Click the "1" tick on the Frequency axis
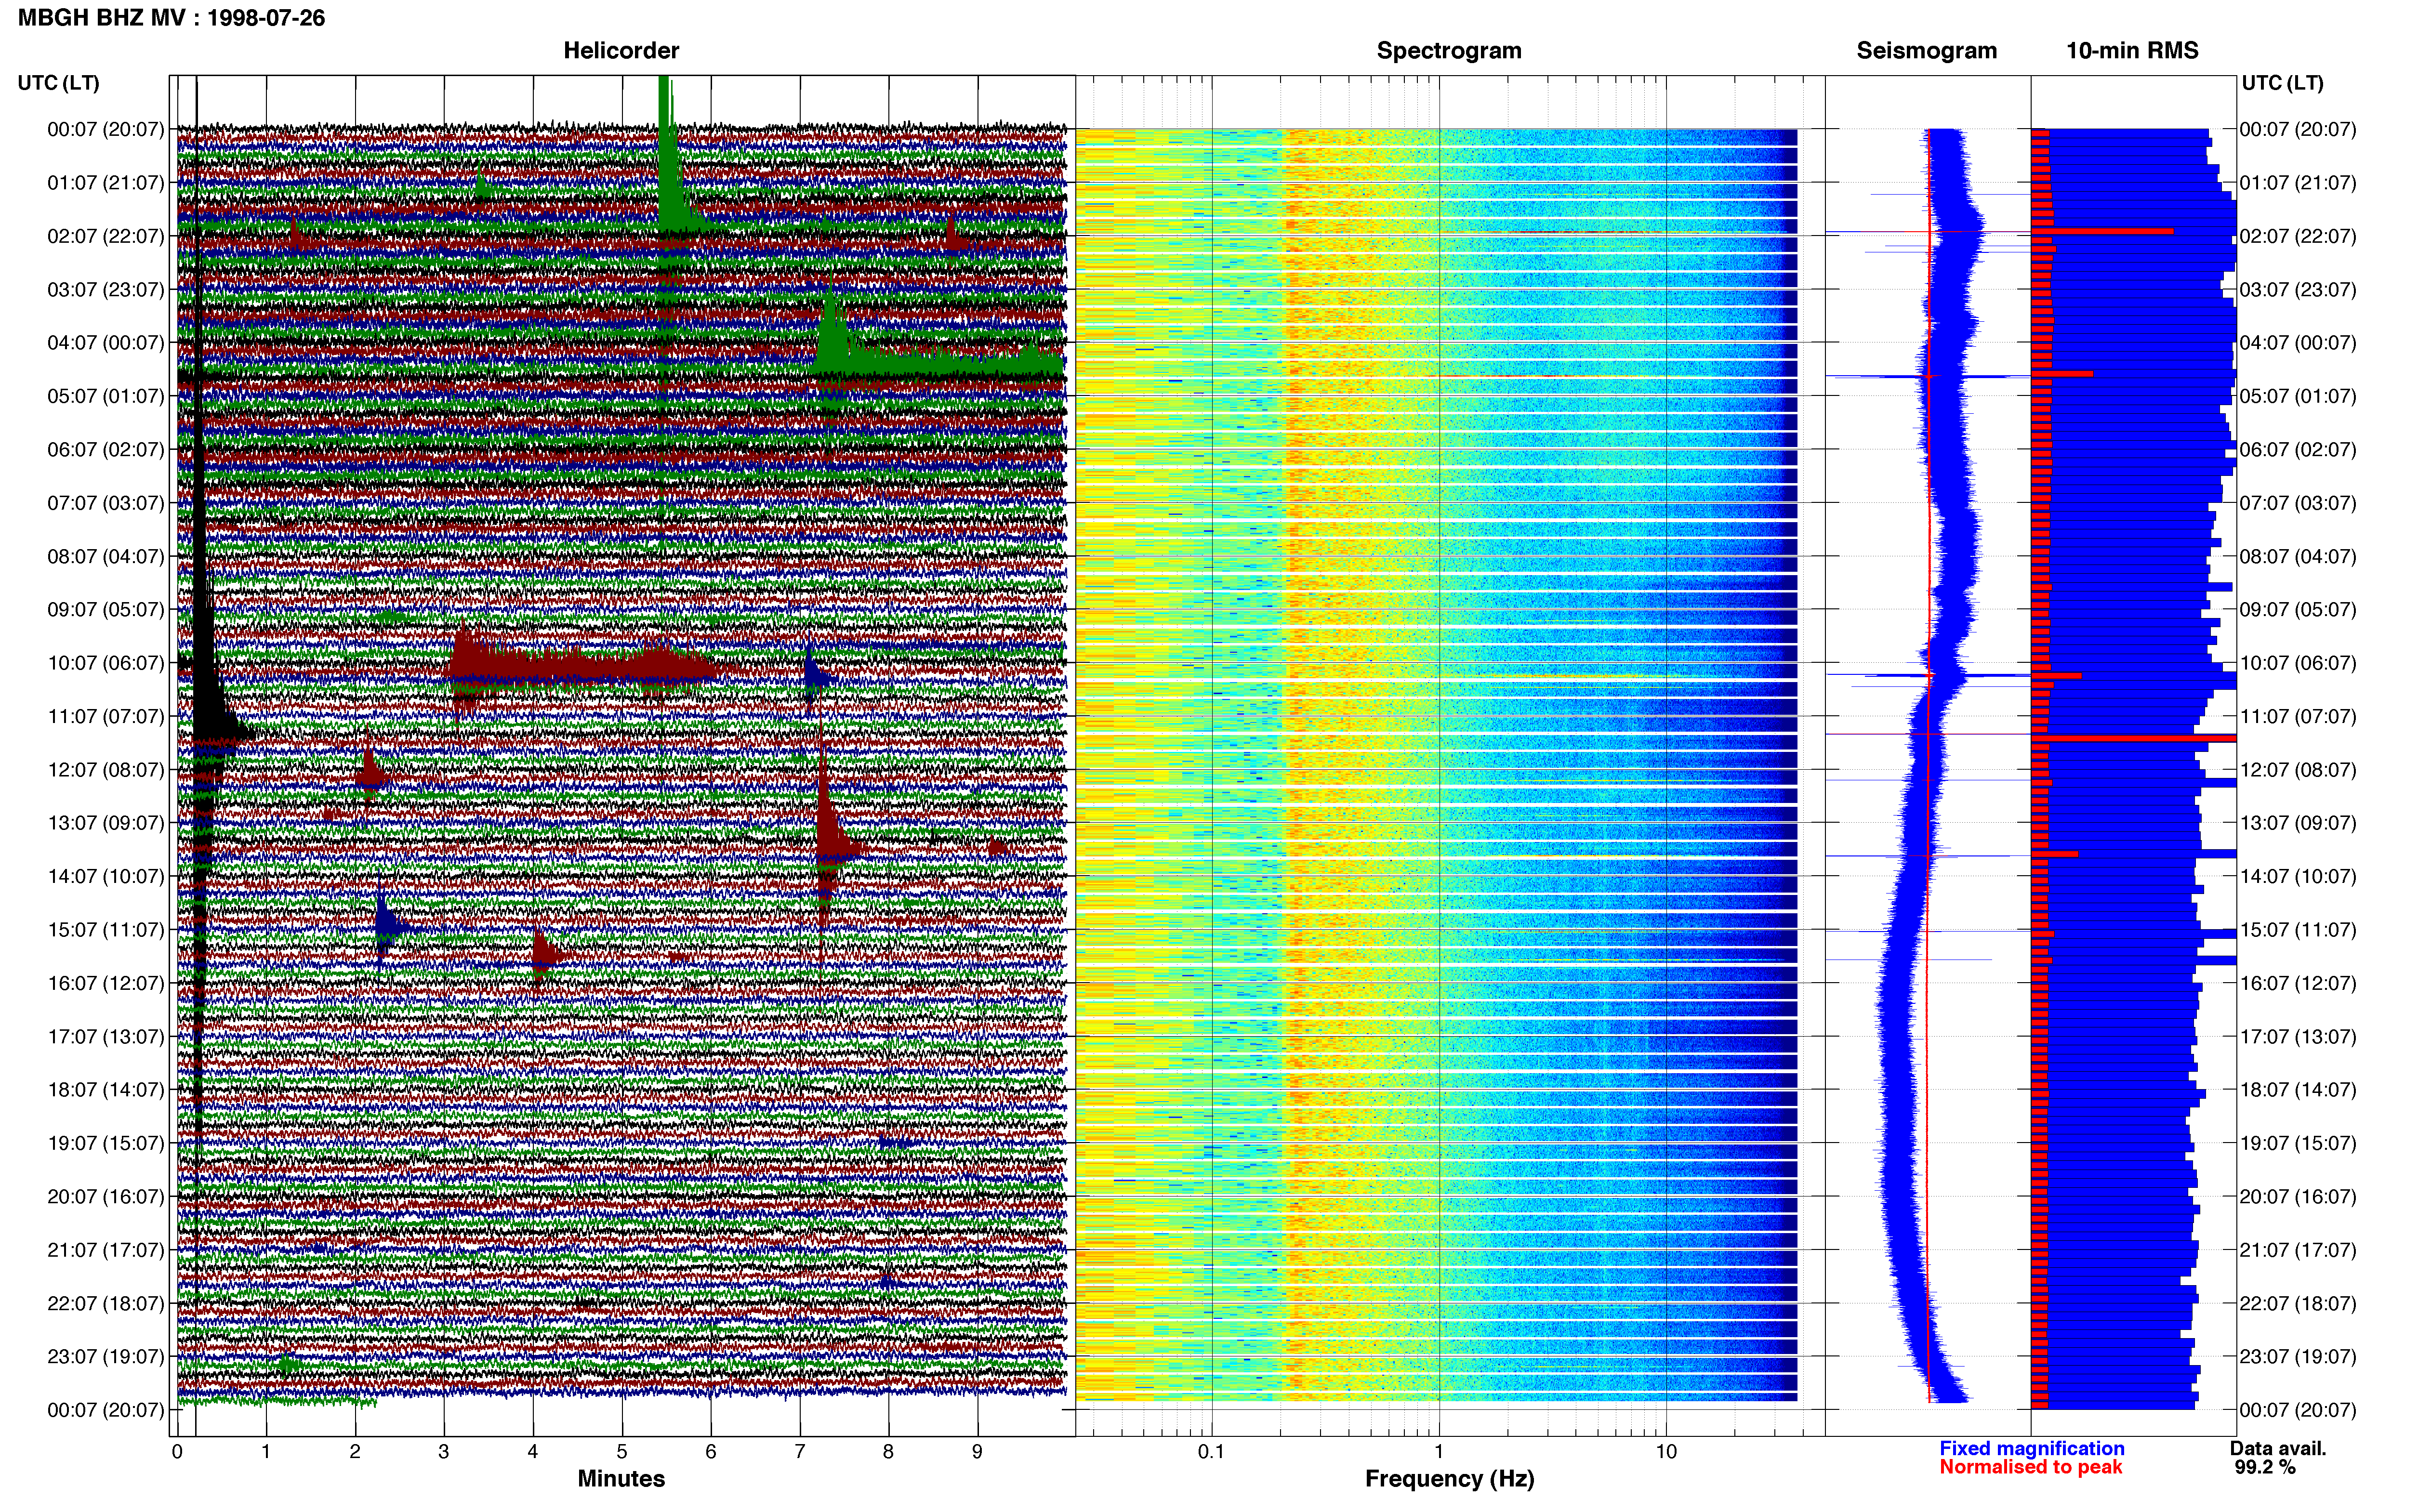 (1439, 1452)
